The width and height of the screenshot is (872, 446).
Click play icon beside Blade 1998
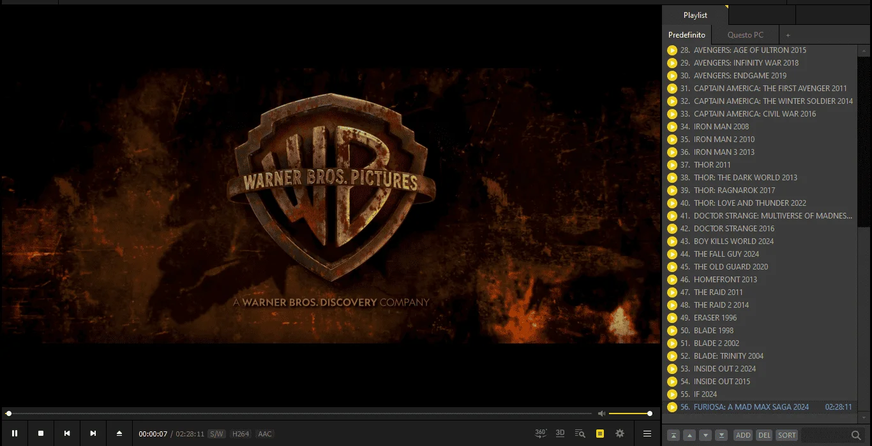point(672,331)
